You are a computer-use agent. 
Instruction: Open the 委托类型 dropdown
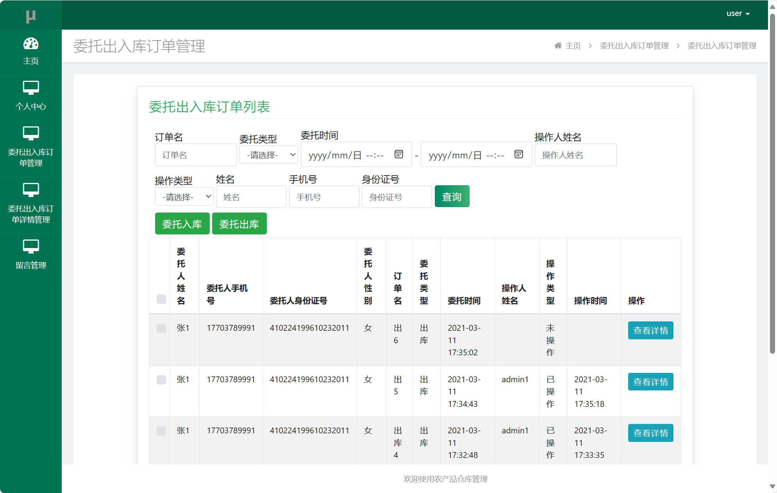(268, 154)
